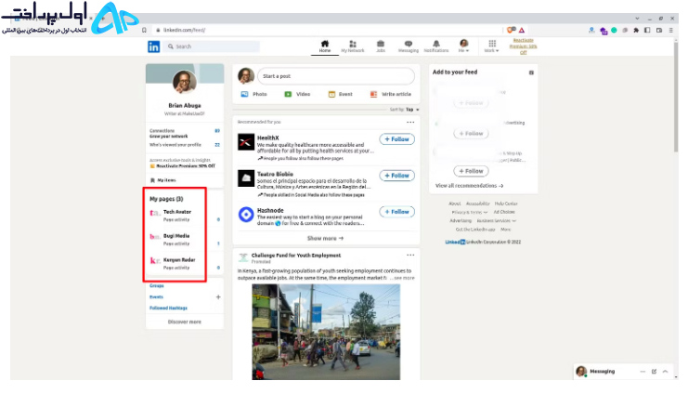This screenshot has height=394, width=688.
Task: Open the Ad Choices footer link
Action: (x=504, y=212)
